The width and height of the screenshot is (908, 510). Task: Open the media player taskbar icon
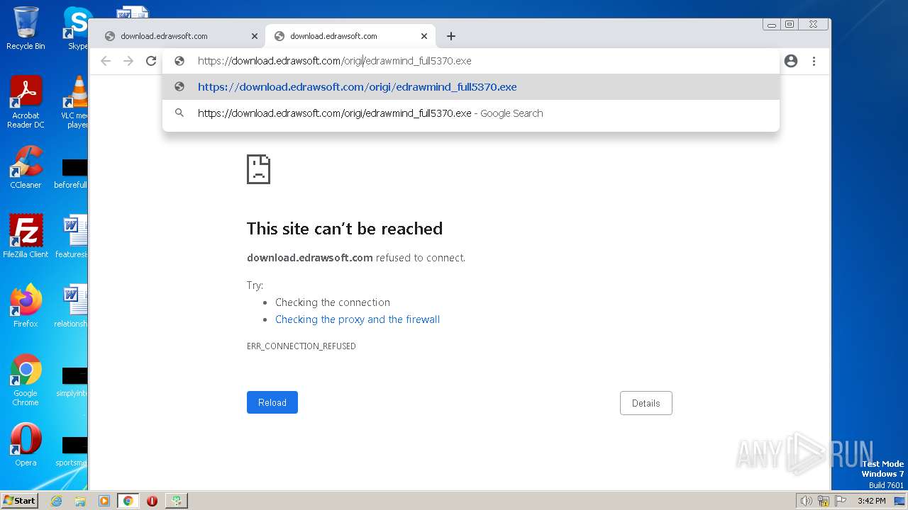click(x=104, y=501)
